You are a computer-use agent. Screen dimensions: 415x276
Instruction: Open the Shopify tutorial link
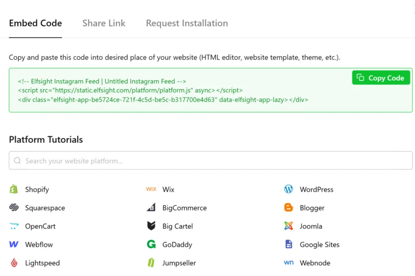coord(37,189)
